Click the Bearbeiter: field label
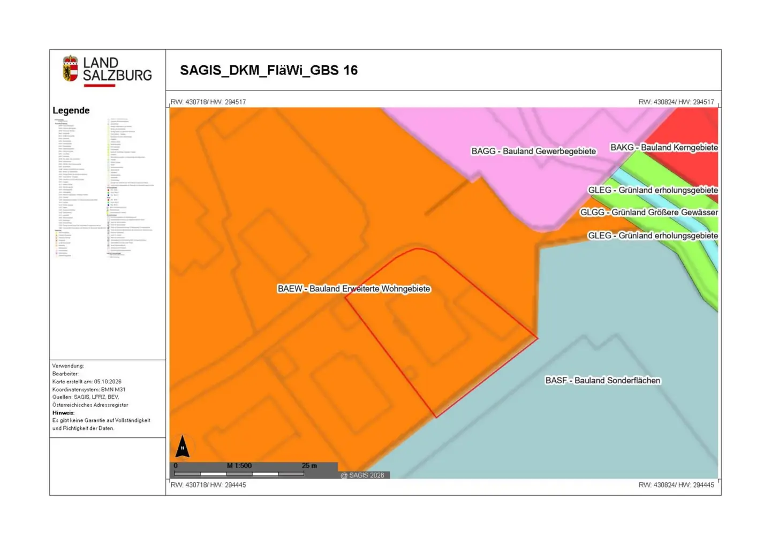 [65, 374]
